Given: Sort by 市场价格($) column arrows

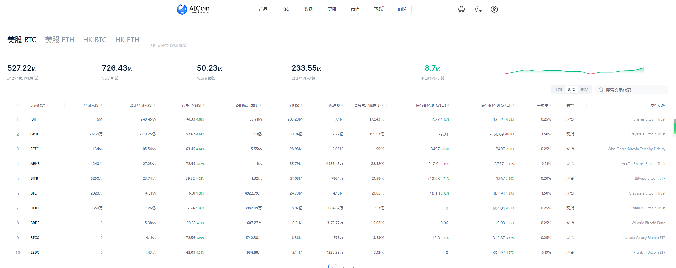Looking at the screenshot, I should [204, 105].
